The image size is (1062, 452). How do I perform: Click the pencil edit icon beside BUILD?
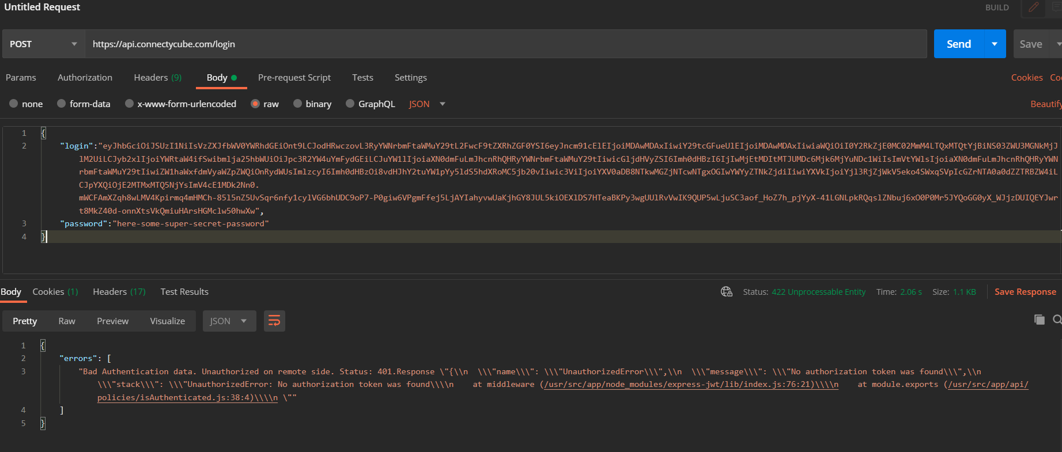coord(1034,7)
